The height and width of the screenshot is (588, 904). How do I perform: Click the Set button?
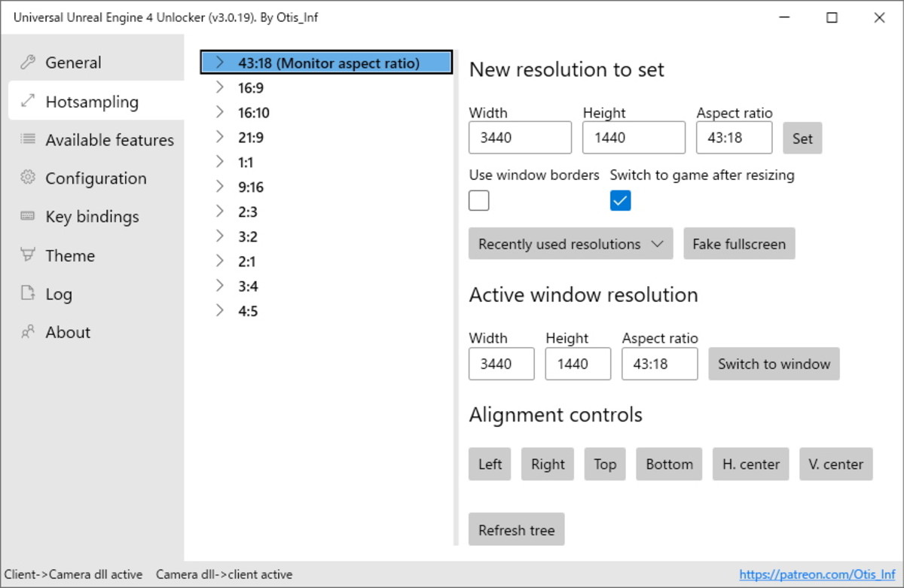point(802,139)
